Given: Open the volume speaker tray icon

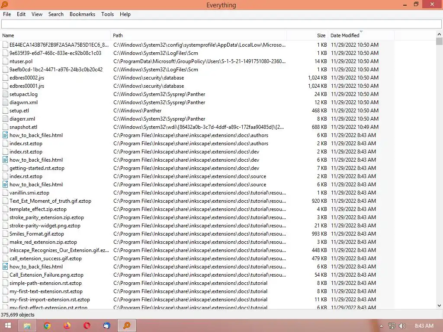Looking at the screenshot, I should 402,326.
